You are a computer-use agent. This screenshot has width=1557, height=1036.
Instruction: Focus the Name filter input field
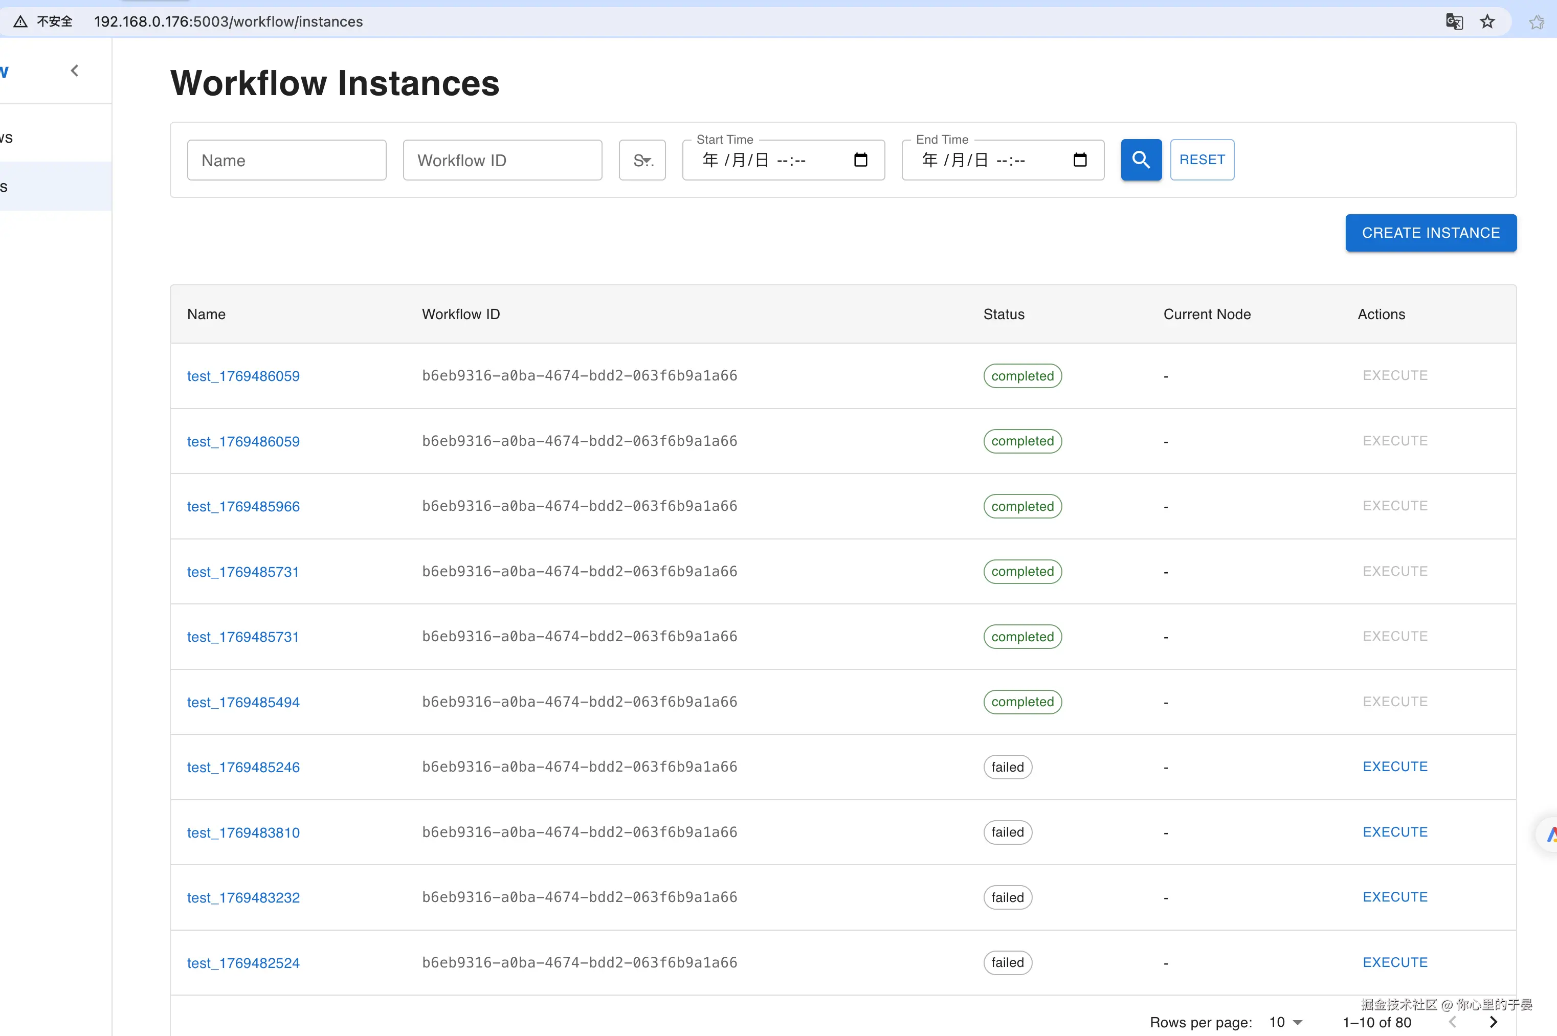tap(286, 160)
